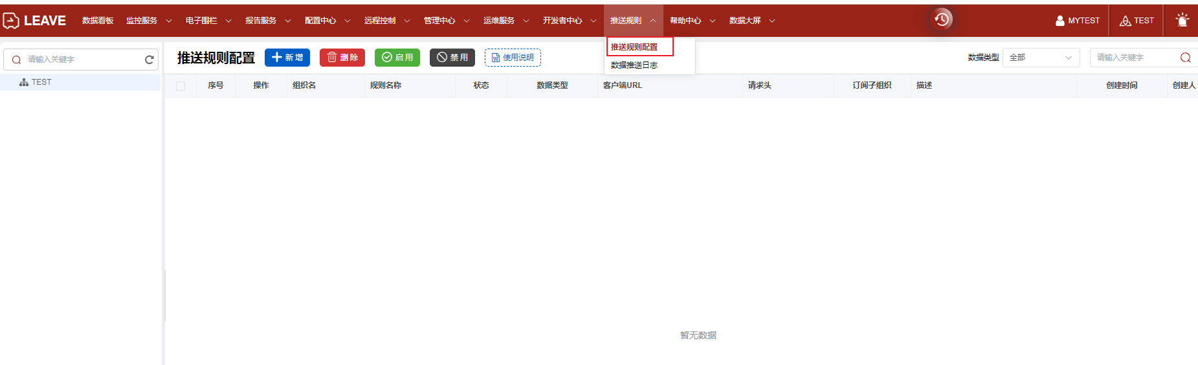Screen dimensions: 1198x365
Task: Click the TEST organization tree node
Action: tap(41, 82)
